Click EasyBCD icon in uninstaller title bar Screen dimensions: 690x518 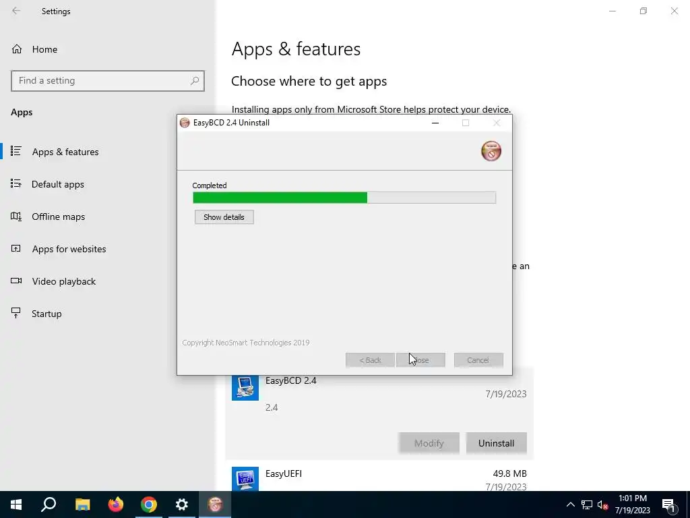pos(185,123)
